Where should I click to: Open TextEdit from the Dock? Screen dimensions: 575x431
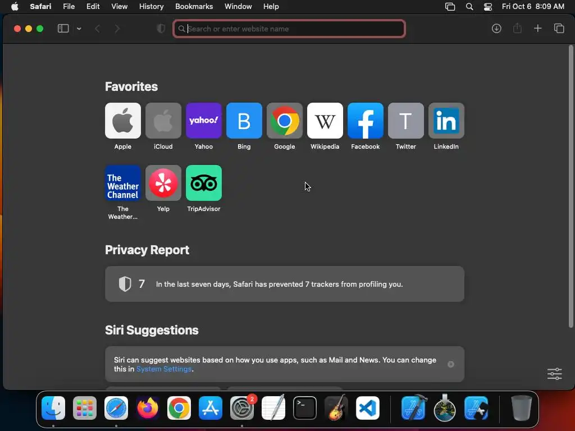273,408
